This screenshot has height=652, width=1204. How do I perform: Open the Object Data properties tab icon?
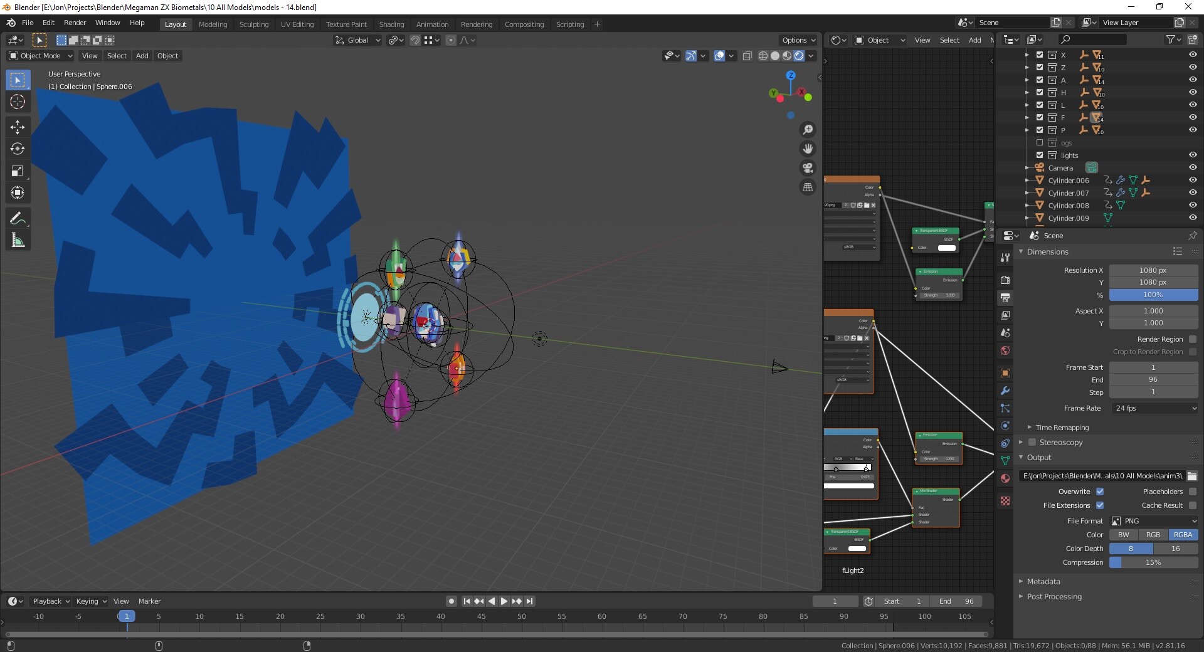click(x=1005, y=461)
